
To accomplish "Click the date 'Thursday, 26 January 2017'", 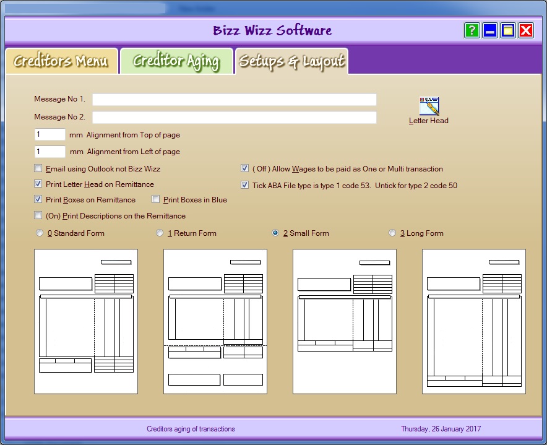I will pos(441,429).
